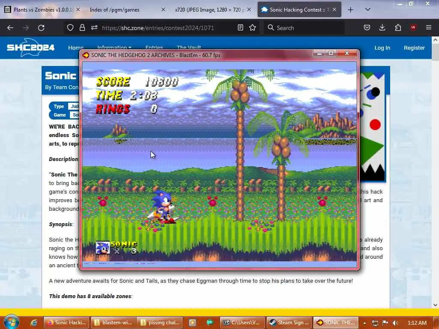
Task: Open Home in the SHC2024 navigation
Action: pyautogui.click(x=75, y=48)
